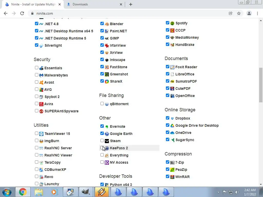The width and height of the screenshot is (263, 197).
Task: Click the 7-Zip icon
Action: coord(172,162)
